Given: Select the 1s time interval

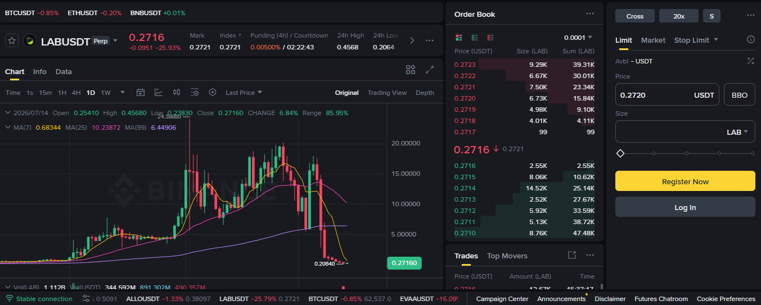Looking at the screenshot, I should point(30,93).
